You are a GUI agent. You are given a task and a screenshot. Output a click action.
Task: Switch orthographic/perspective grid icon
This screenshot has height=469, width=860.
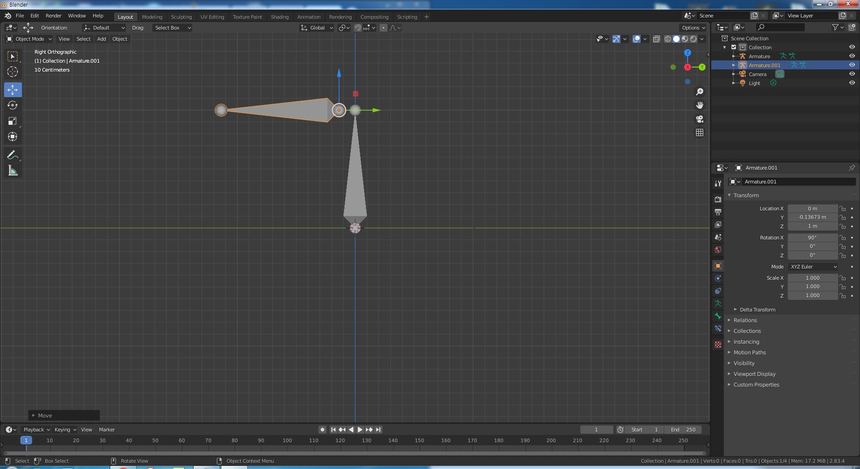pos(700,132)
